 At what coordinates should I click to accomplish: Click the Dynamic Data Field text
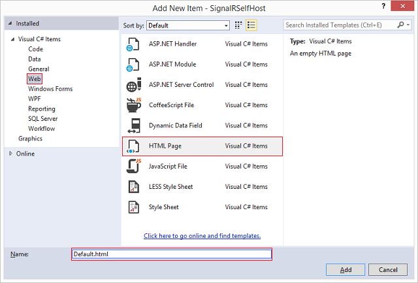(176, 125)
